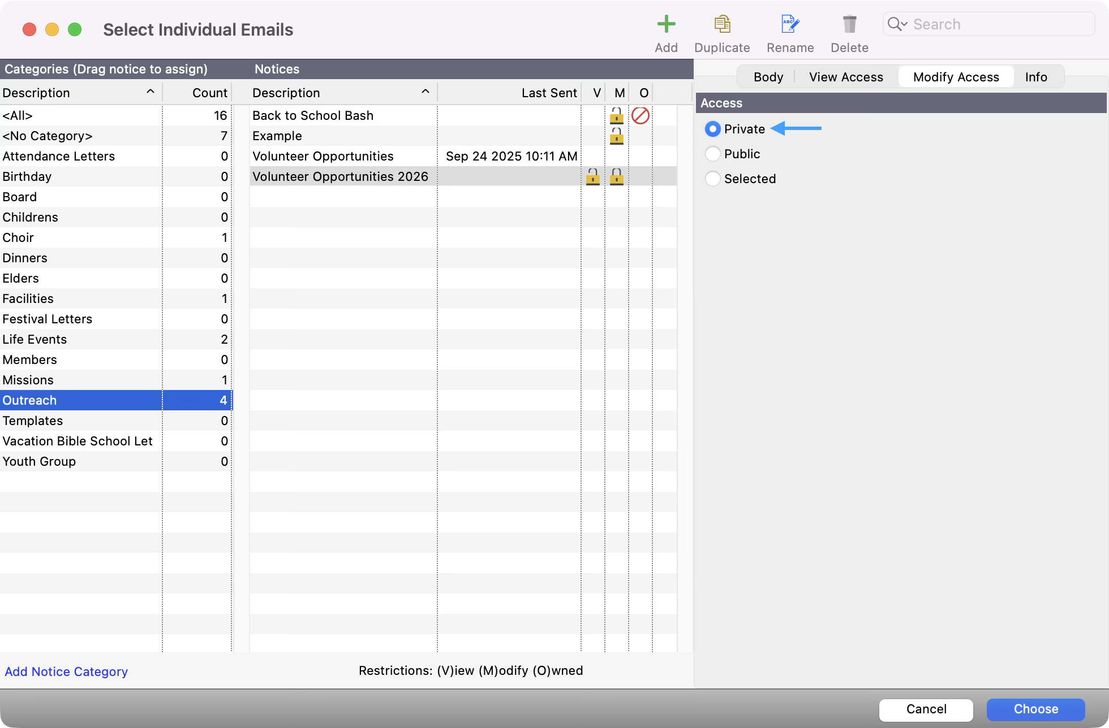Select Attendance Letters category
Screen dimensions: 1109x728
(x=115, y=157)
